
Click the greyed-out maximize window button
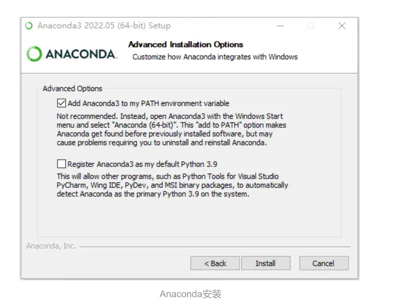click(x=311, y=26)
